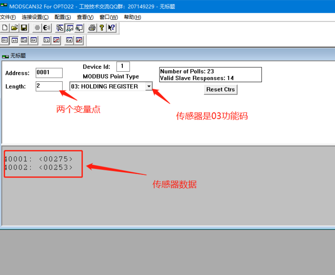Click the Reset Ctrs button
Image resolution: width=335 pixels, height=275 pixels.
tap(220, 89)
